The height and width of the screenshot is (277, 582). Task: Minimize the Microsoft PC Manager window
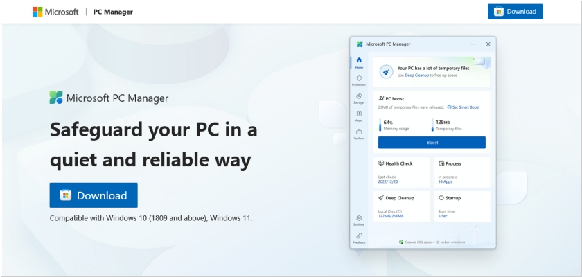(x=473, y=44)
